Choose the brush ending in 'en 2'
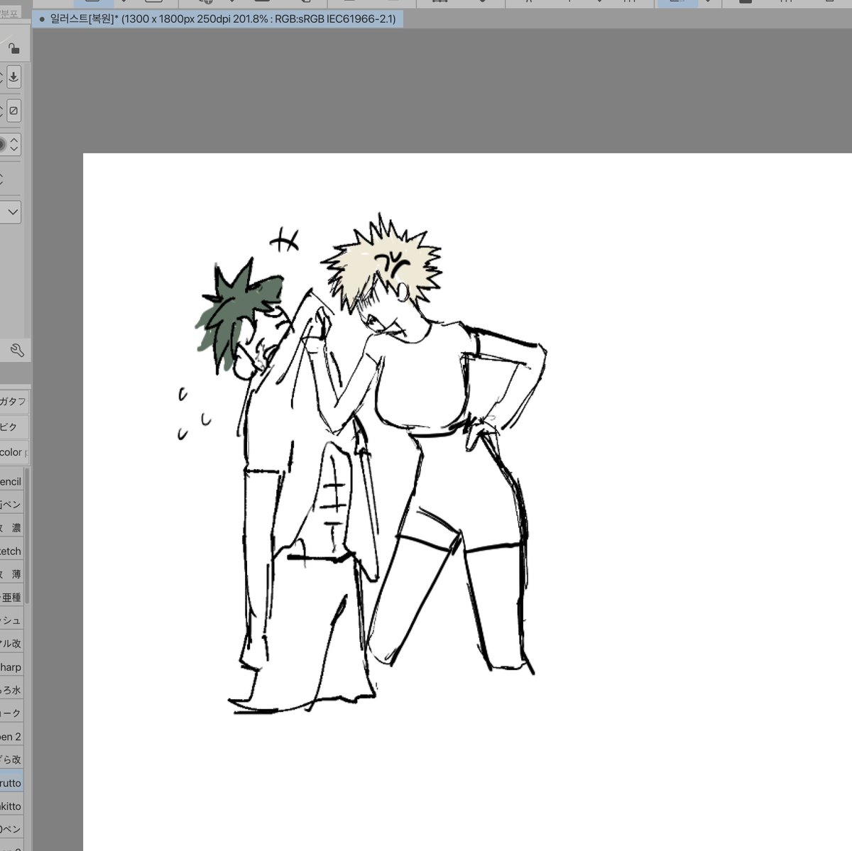Screen dimensions: 852x851 coord(11,736)
